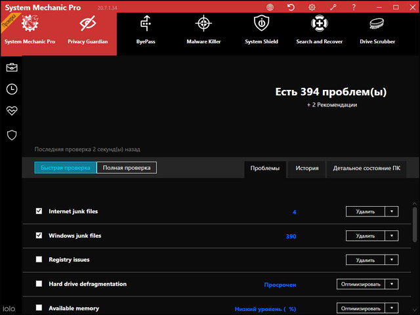420x315 pixels.
Task: Click the Полная проверка button
Action: (127, 168)
